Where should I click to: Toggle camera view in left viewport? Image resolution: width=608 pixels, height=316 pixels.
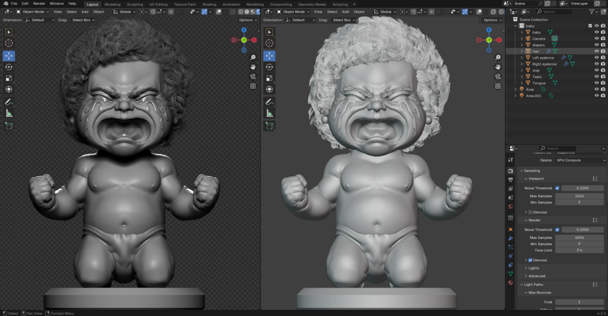click(253, 76)
